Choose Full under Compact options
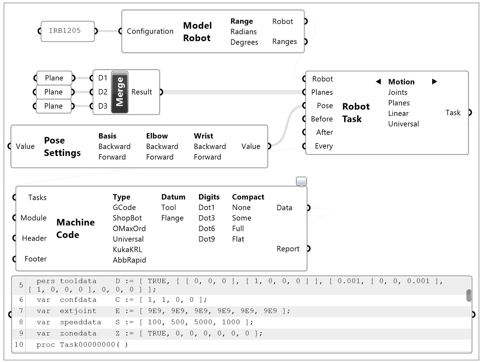 [x=238, y=228]
